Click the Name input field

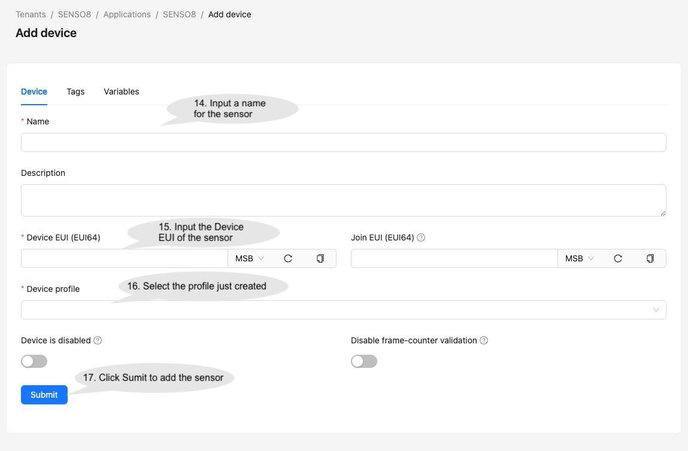[343, 142]
